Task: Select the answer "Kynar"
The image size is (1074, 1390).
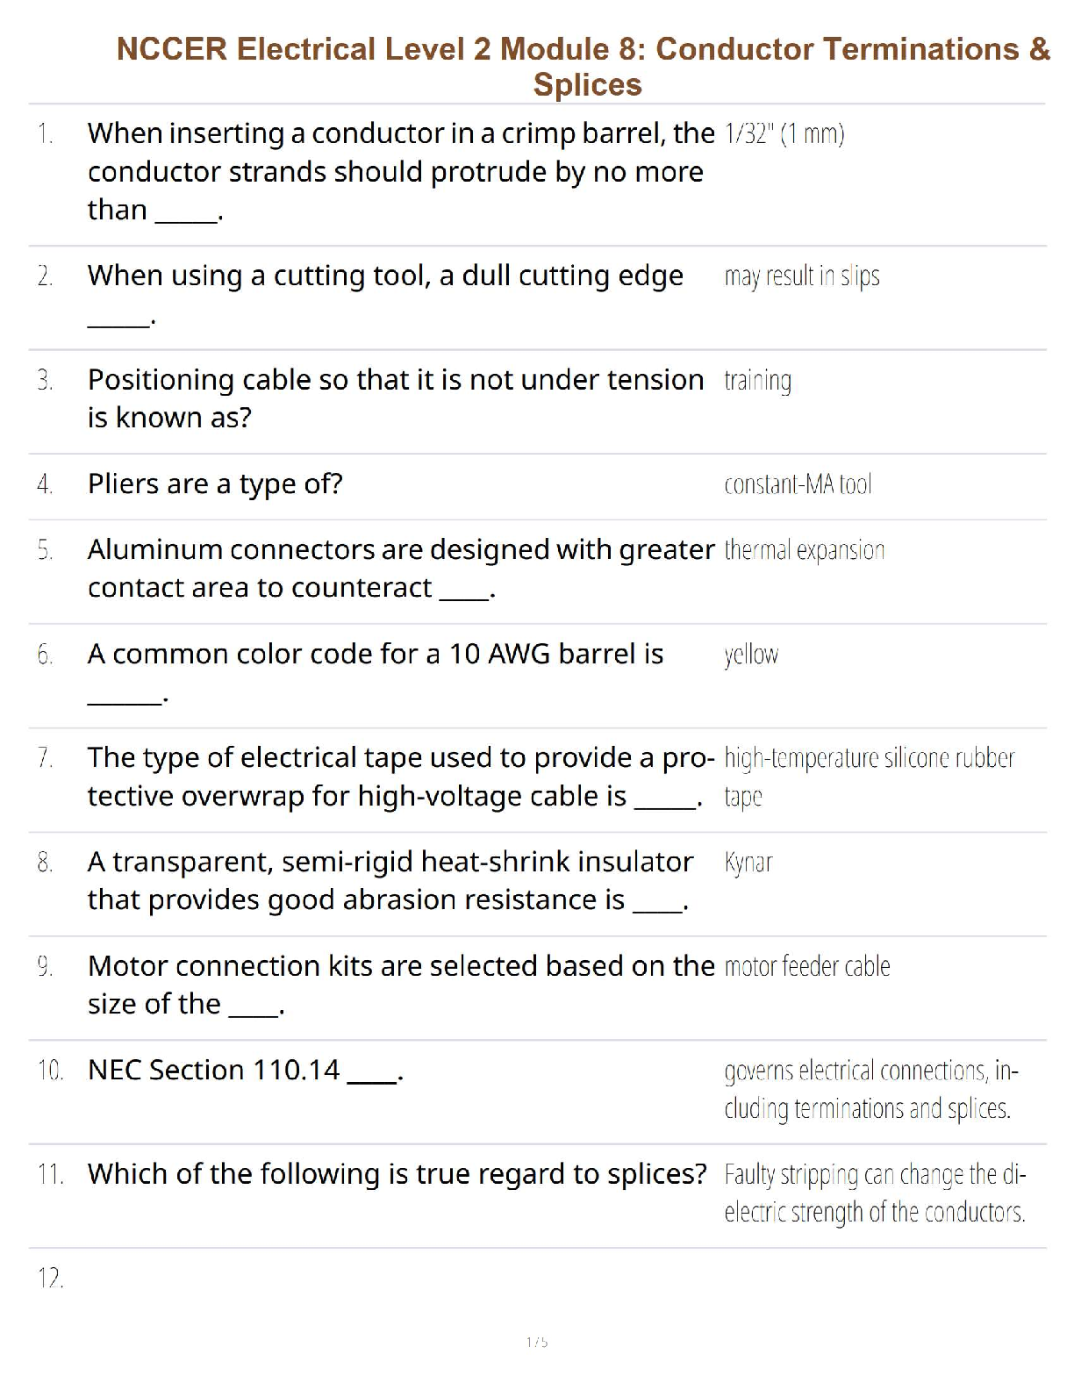Action: [748, 863]
